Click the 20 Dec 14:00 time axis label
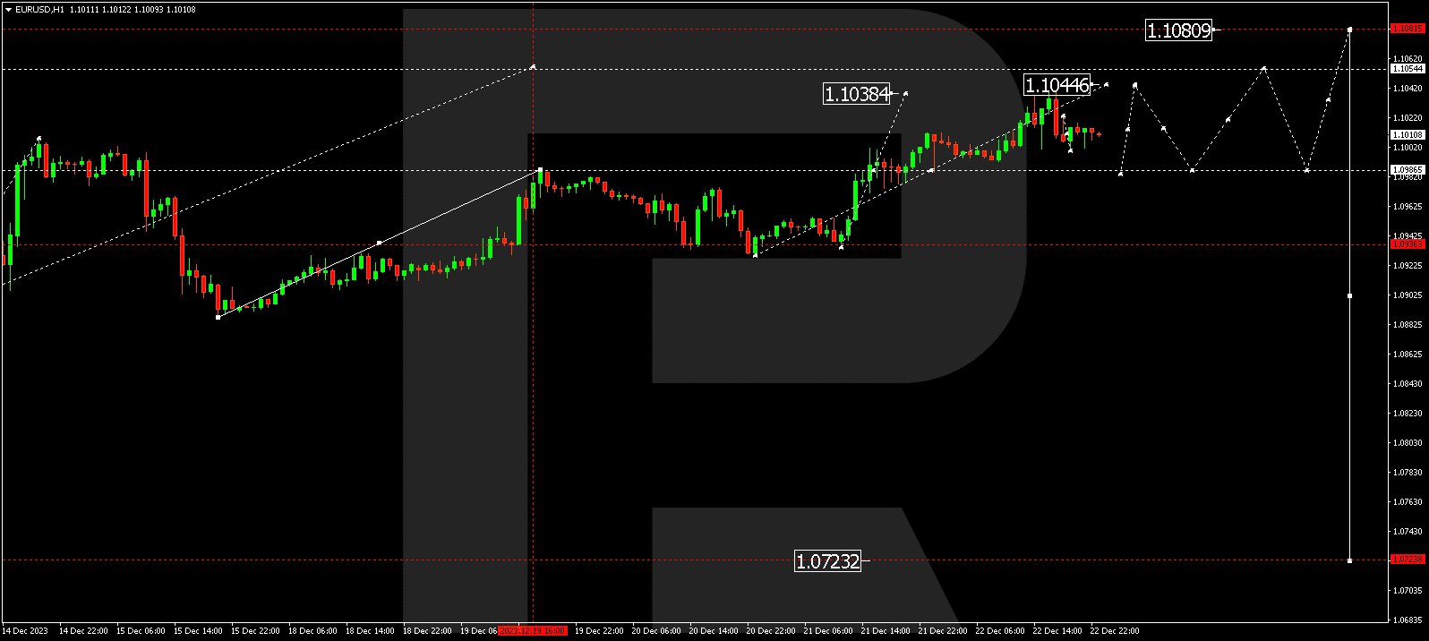Viewport: 1429px width, 641px height. pyautogui.click(x=714, y=631)
